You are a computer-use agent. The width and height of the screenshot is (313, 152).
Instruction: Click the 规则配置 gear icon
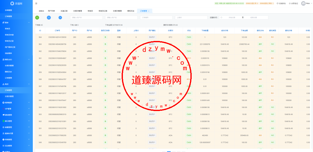click(x=3, y=103)
